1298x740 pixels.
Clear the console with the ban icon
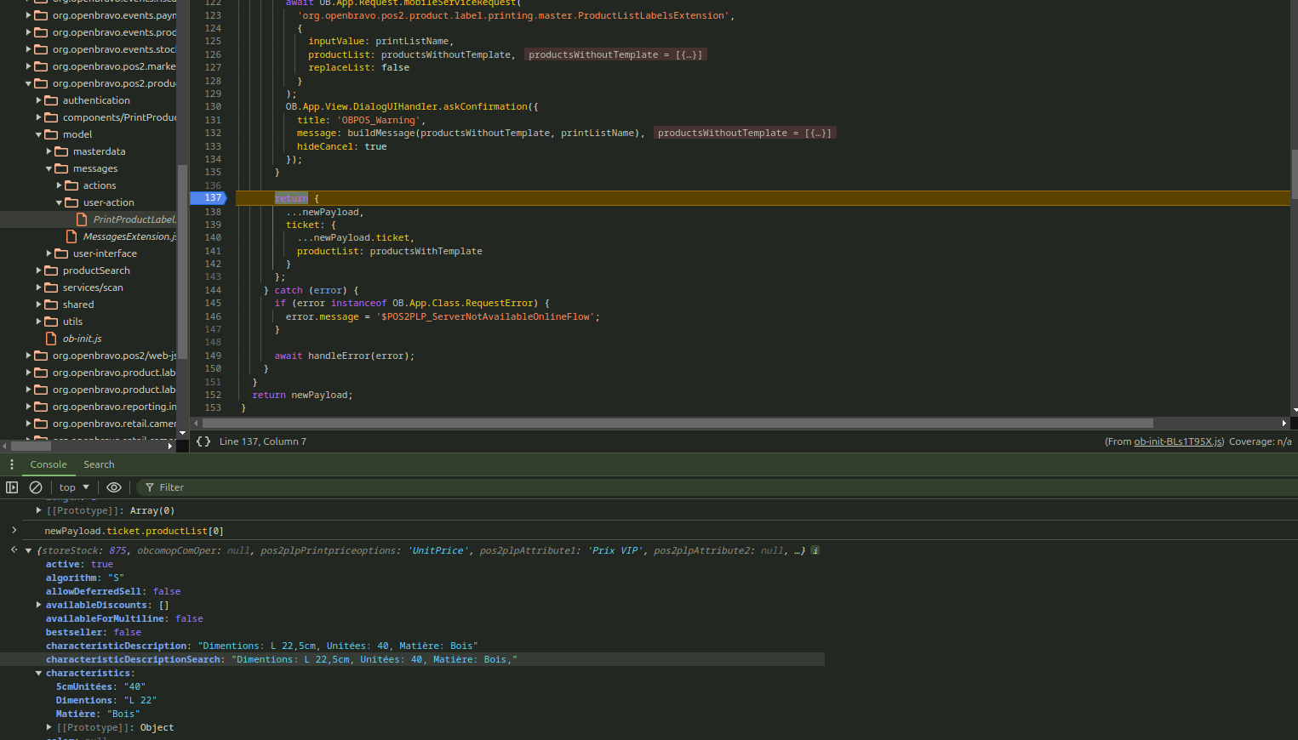pos(36,487)
